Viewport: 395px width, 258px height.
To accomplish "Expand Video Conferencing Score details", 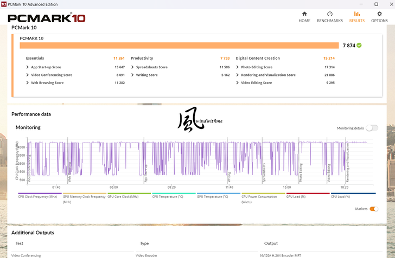I will pyautogui.click(x=27, y=75).
